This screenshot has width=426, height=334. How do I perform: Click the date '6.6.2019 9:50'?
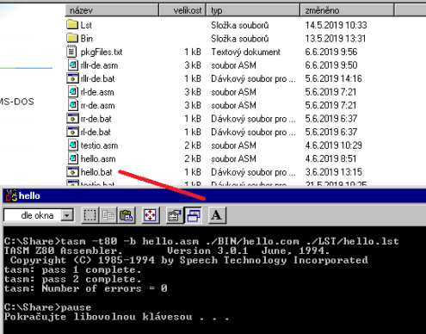pos(331,65)
